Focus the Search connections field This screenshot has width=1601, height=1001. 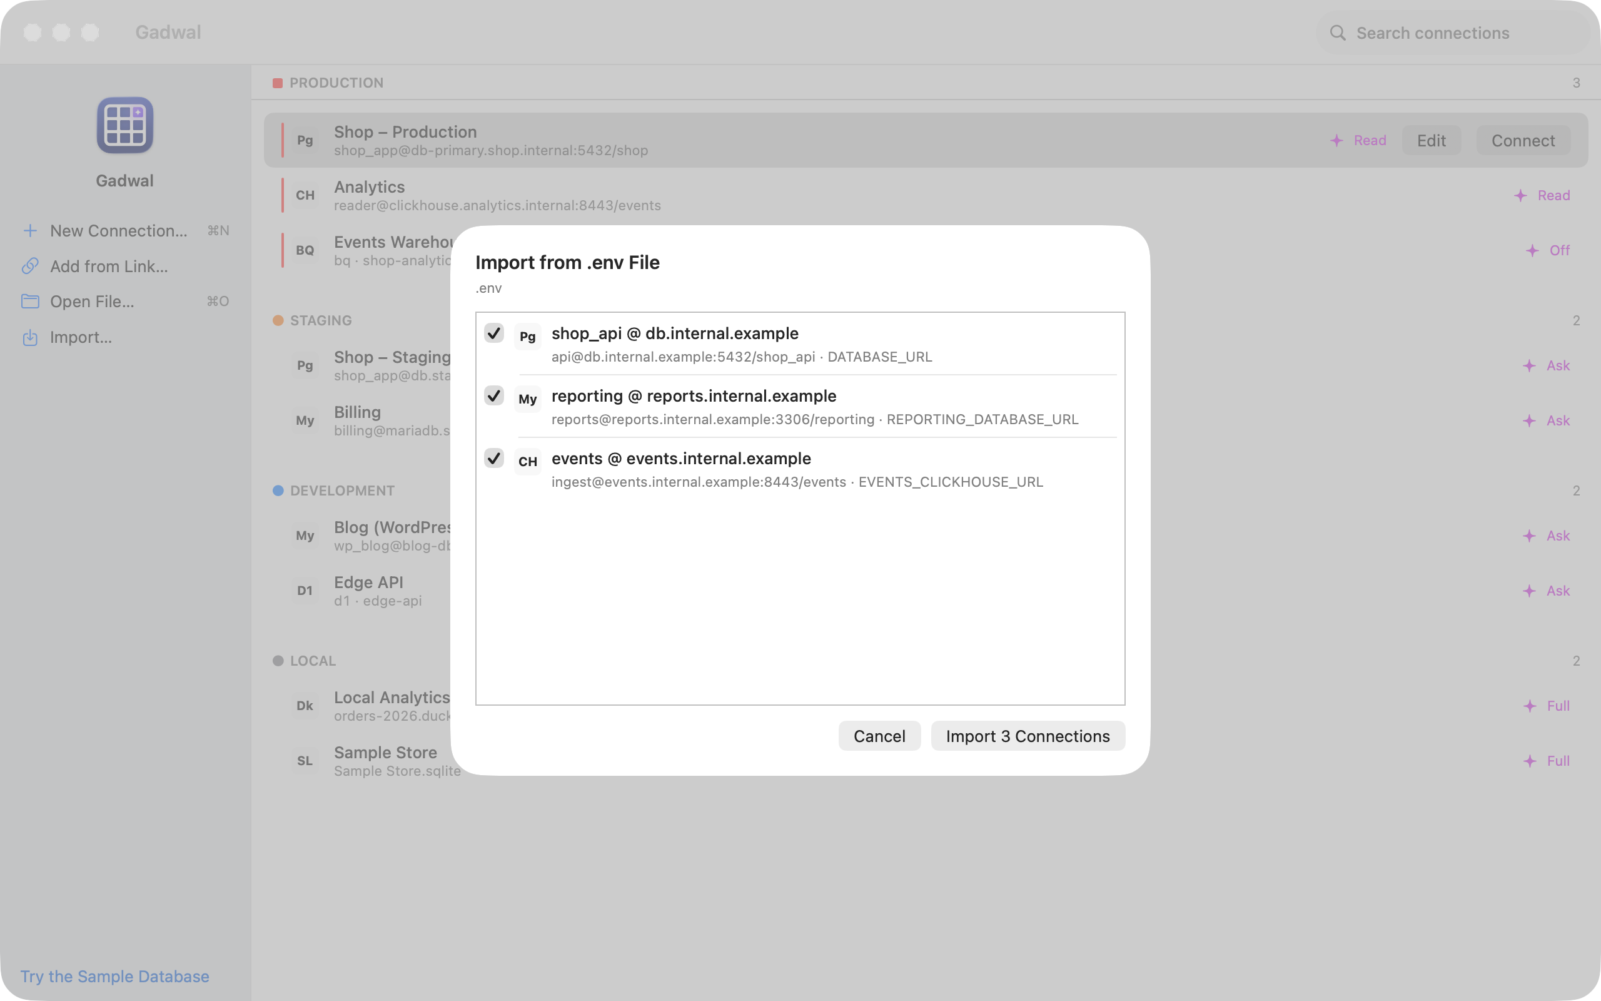pos(1453,33)
